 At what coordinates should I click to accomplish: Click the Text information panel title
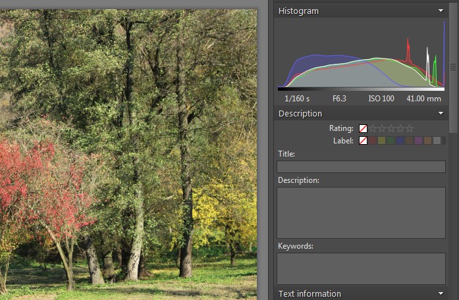point(310,293)
